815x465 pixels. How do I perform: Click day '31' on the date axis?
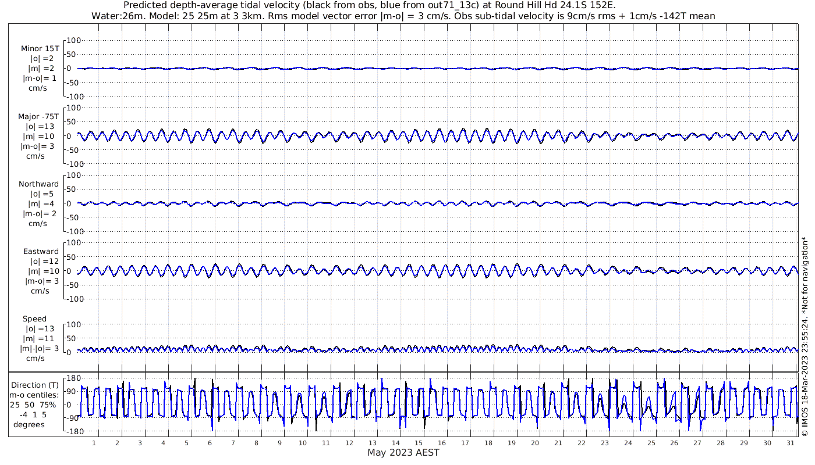click(x=791, y=443)
